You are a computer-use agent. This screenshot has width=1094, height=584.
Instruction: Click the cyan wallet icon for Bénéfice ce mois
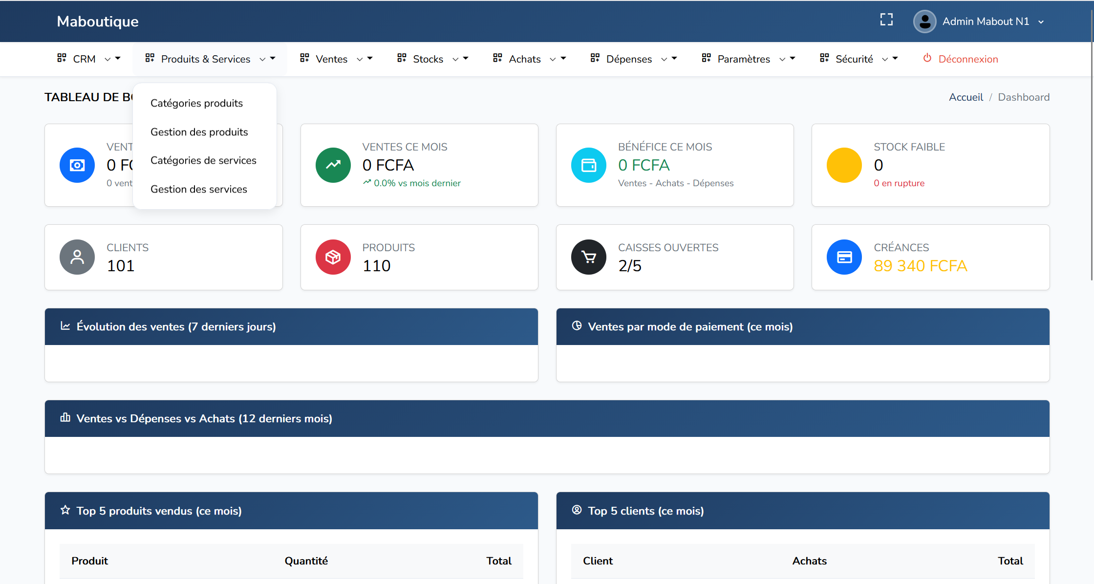coord(589,165)
